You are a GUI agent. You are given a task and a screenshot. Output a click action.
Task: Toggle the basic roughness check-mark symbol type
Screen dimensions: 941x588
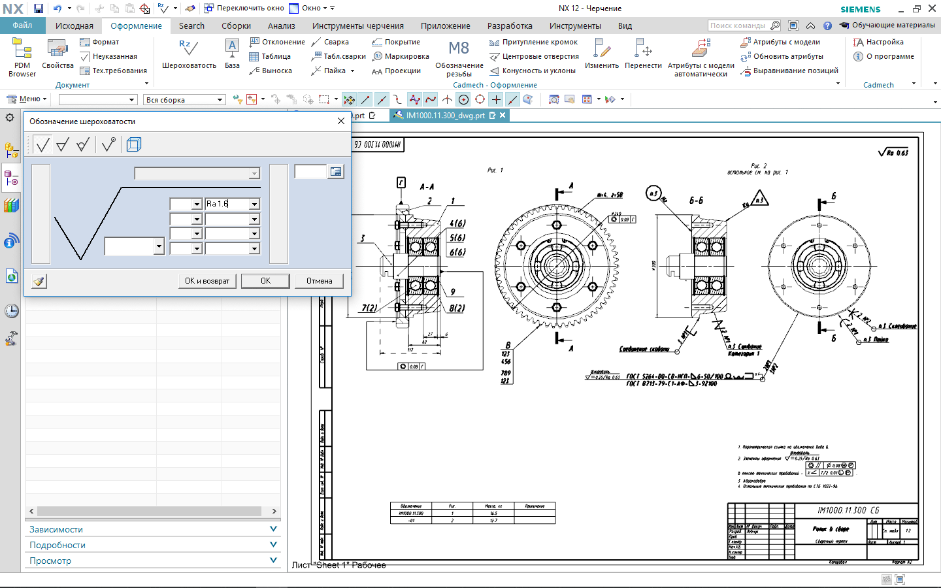tap(42, 144)
